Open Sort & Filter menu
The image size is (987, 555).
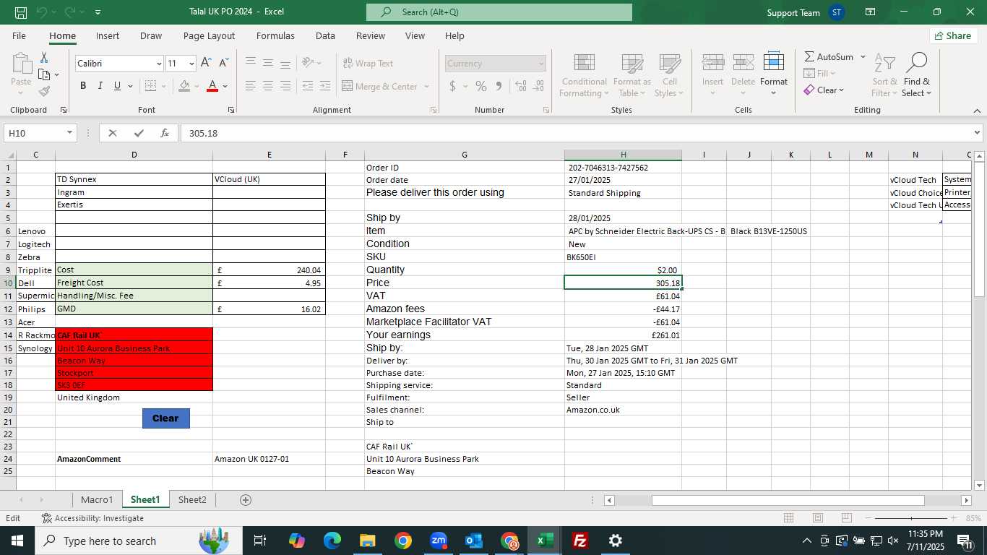[x=884, y=75]
